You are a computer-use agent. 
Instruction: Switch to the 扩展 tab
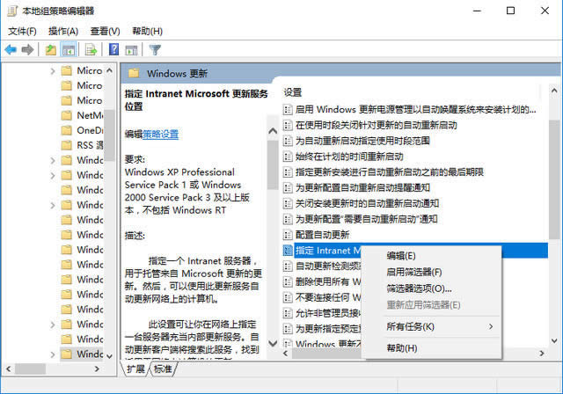[135, 369]
